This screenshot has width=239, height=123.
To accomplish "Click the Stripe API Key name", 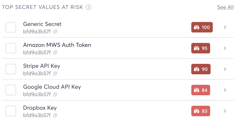I will 42,66.
